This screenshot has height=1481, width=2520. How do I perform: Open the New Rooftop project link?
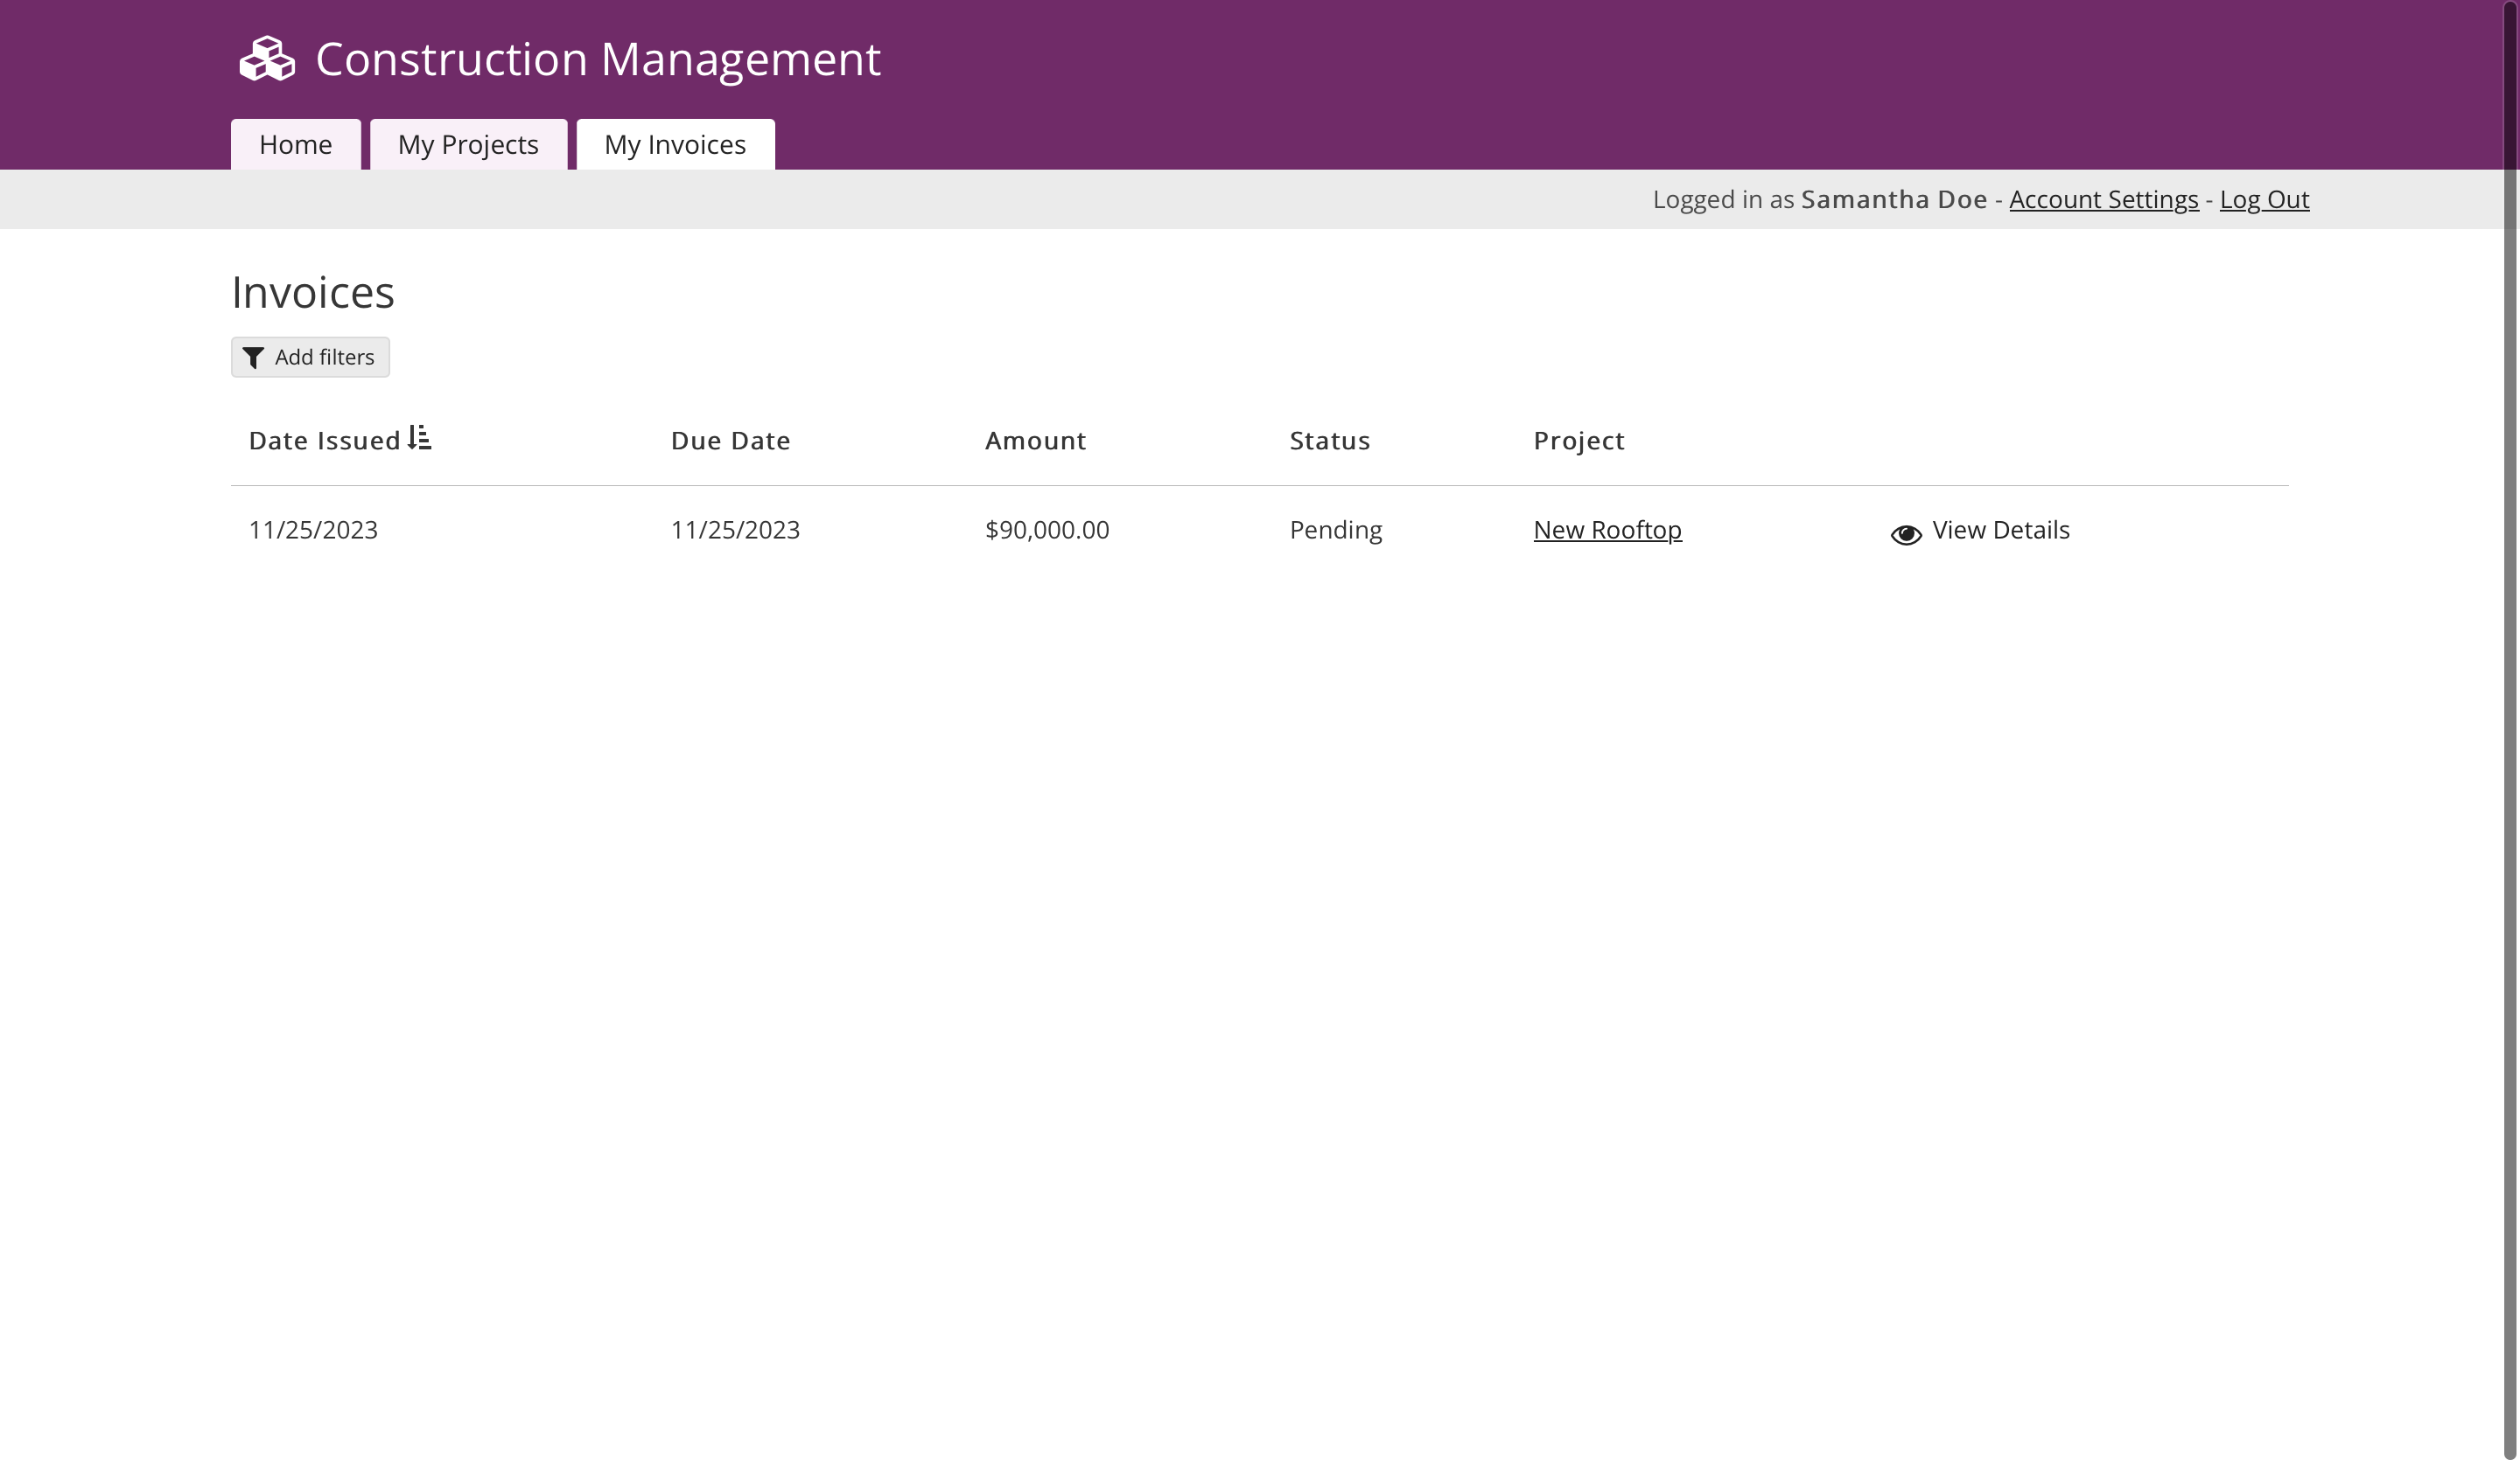(x=1606, y=530)
